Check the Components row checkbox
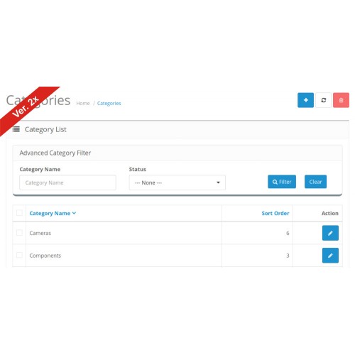The image size is (355, 355). pos(19,255)
